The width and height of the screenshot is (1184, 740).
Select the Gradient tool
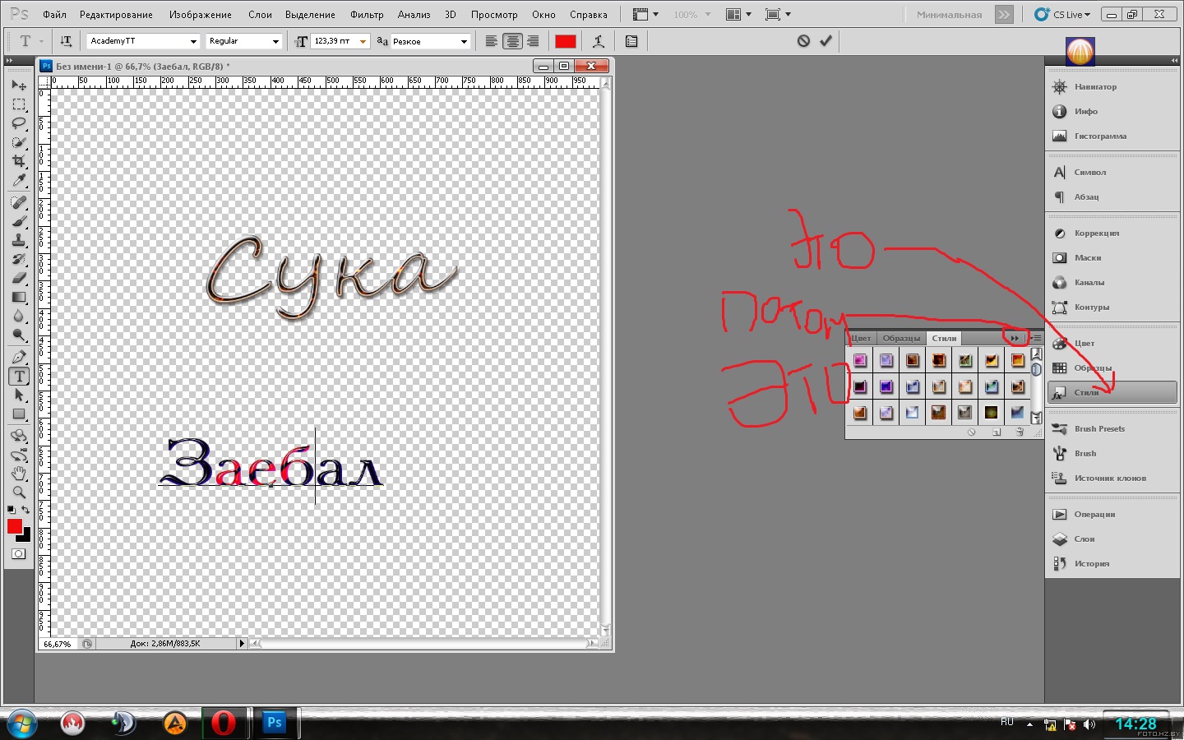[x=19, y=297]
